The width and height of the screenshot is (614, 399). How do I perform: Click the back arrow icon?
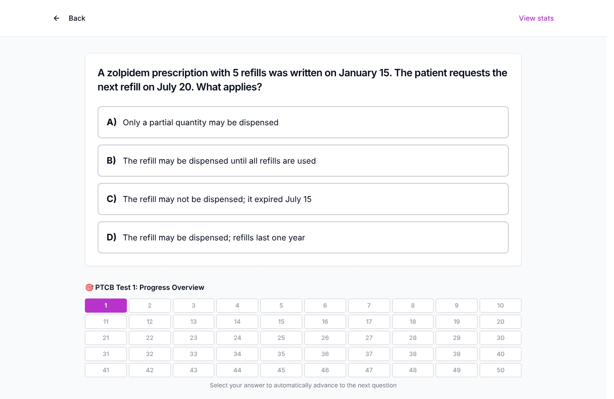tap(57, 18)
